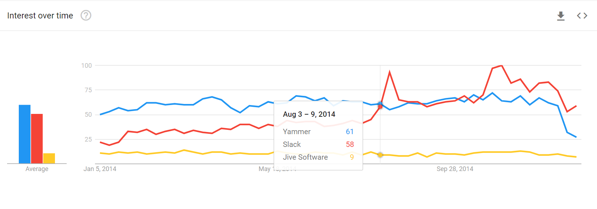Image resolution: width=597 pixels, height=209 pixels.
Task: Click the "Aug 3 – 9, 2014" tooltip date
Action: click(x=309, y=114)
